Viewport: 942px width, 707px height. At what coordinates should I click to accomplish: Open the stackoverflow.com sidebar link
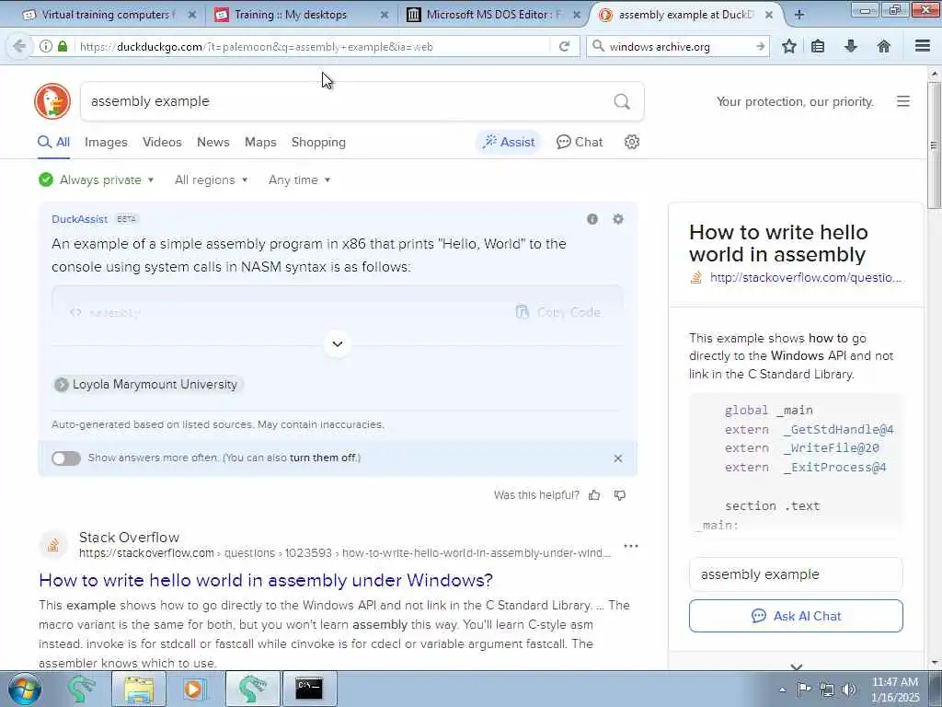tap(806, 277)
